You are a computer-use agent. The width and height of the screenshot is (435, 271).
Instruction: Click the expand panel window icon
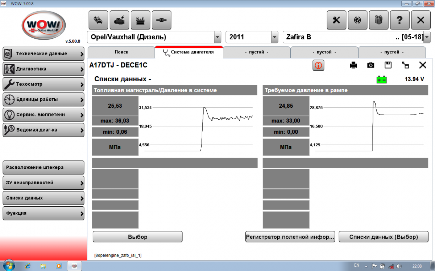tap(405, 65)
